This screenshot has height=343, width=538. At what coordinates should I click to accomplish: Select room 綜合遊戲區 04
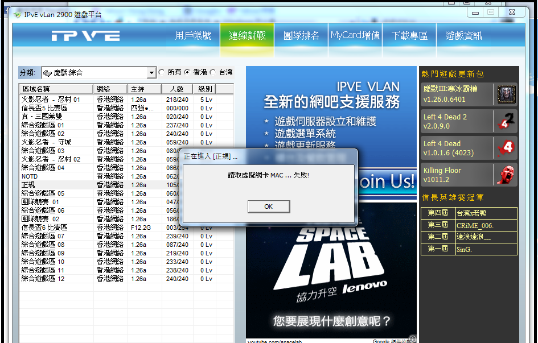tap(100, 168)
